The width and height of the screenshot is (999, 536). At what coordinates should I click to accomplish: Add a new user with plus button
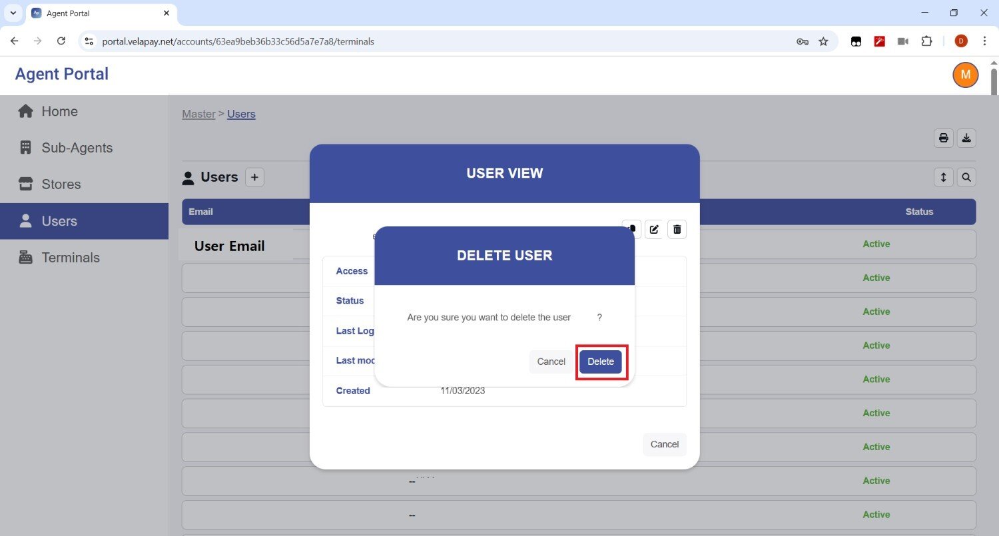254,177
